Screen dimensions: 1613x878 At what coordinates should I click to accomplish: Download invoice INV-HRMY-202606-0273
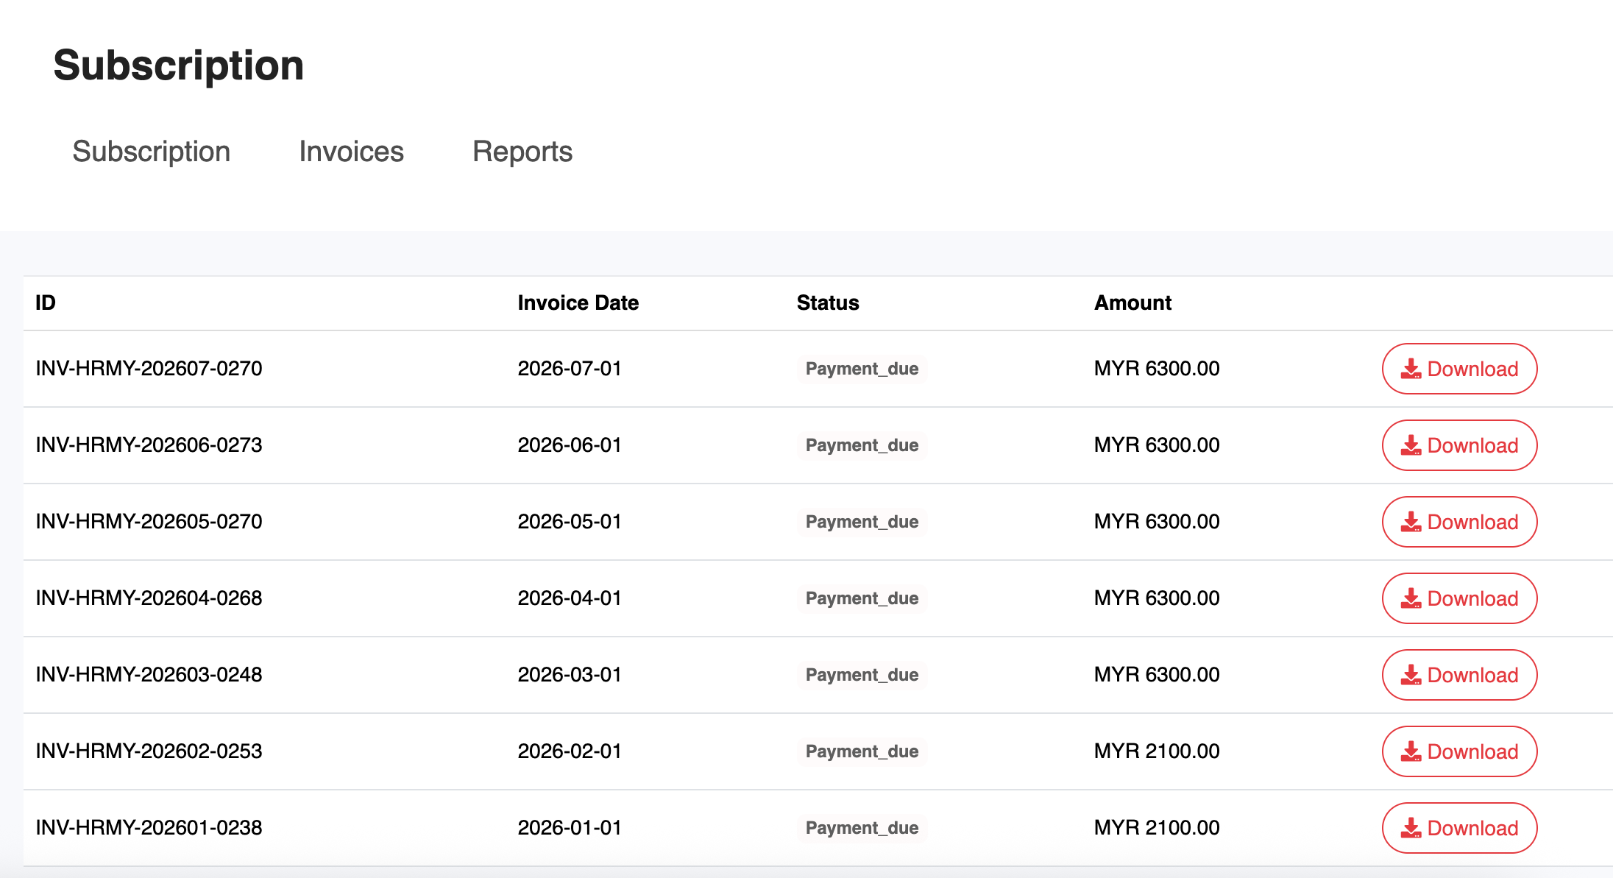(1459, 445)
